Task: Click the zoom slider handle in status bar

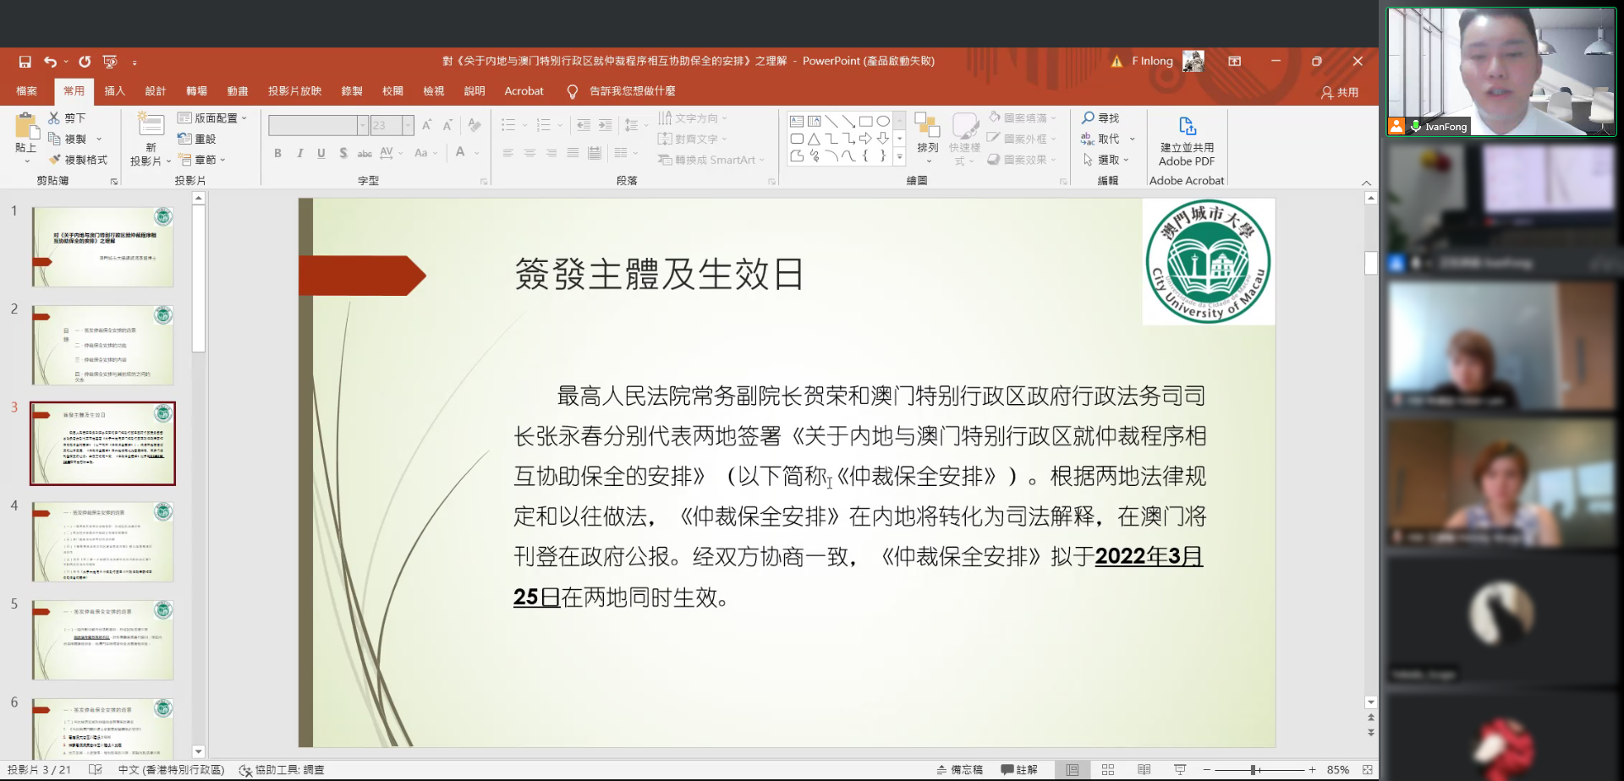Action: [1254, 770]
